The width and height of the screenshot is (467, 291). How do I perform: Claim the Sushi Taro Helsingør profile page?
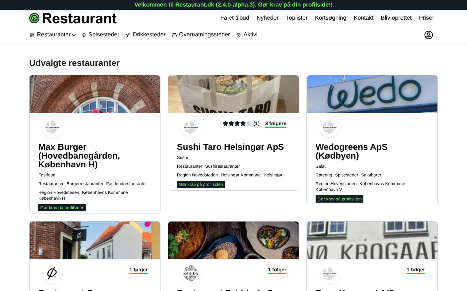pyautogui.click(x=201, y=184)
